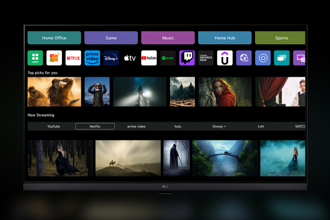Open the Game category card
330x220 pixels.
coord(111,38)
